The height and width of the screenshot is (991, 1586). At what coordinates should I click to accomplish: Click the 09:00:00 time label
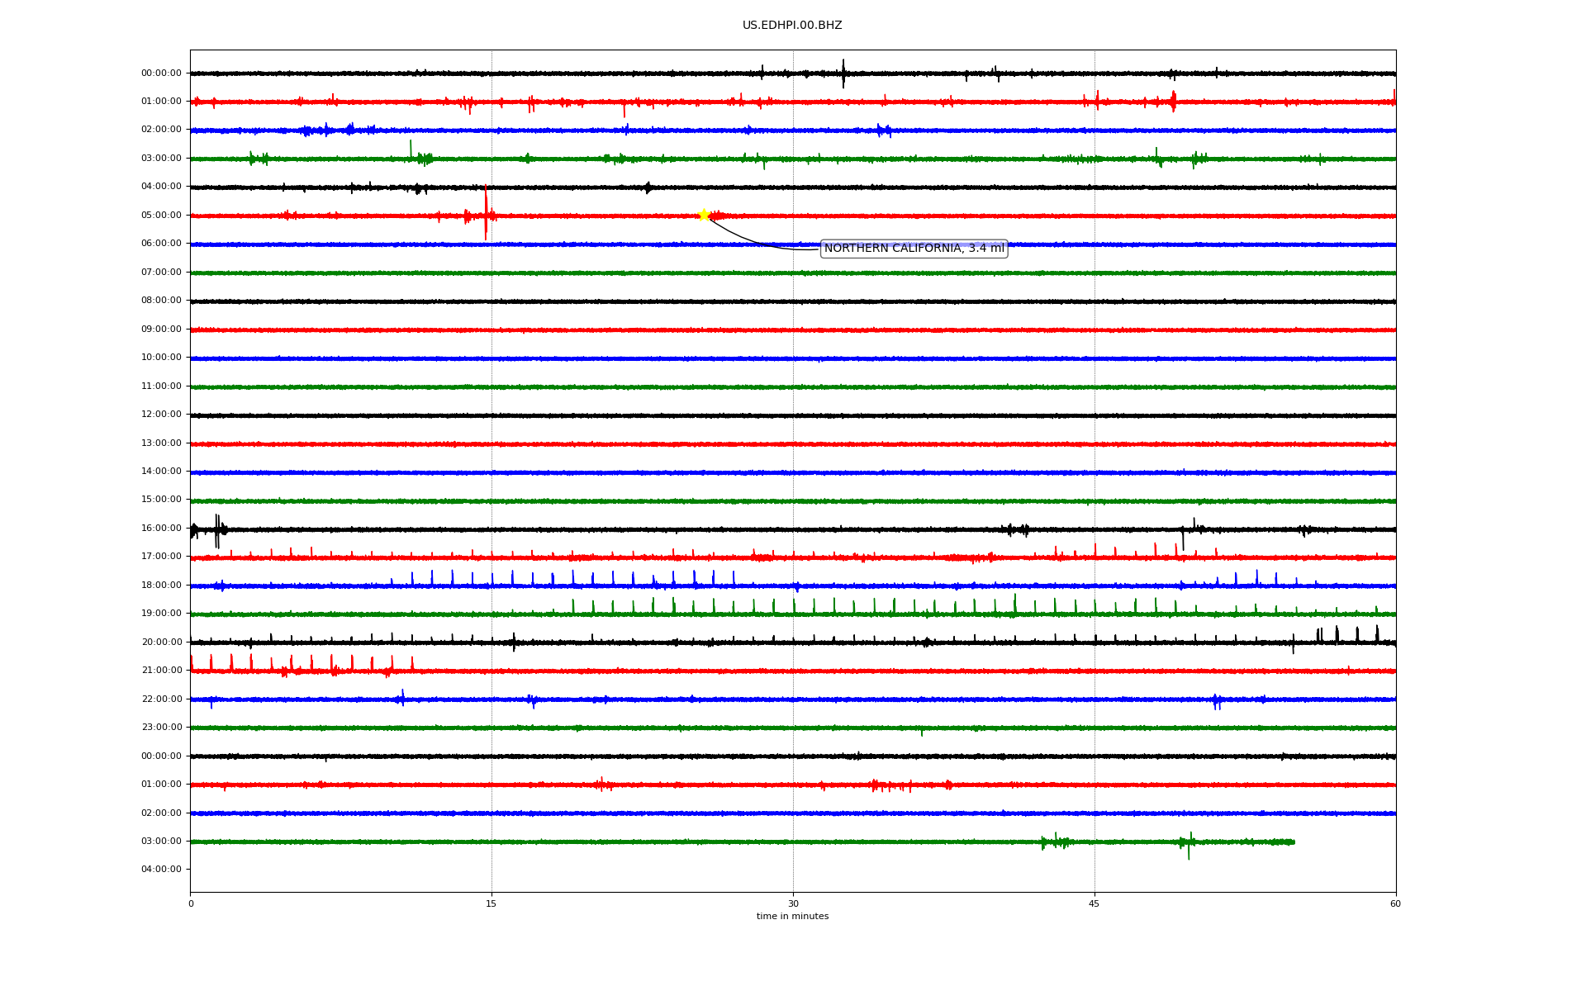click(x=161, y=330)
